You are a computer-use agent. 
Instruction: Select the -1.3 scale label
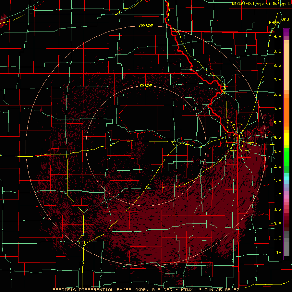276,238
